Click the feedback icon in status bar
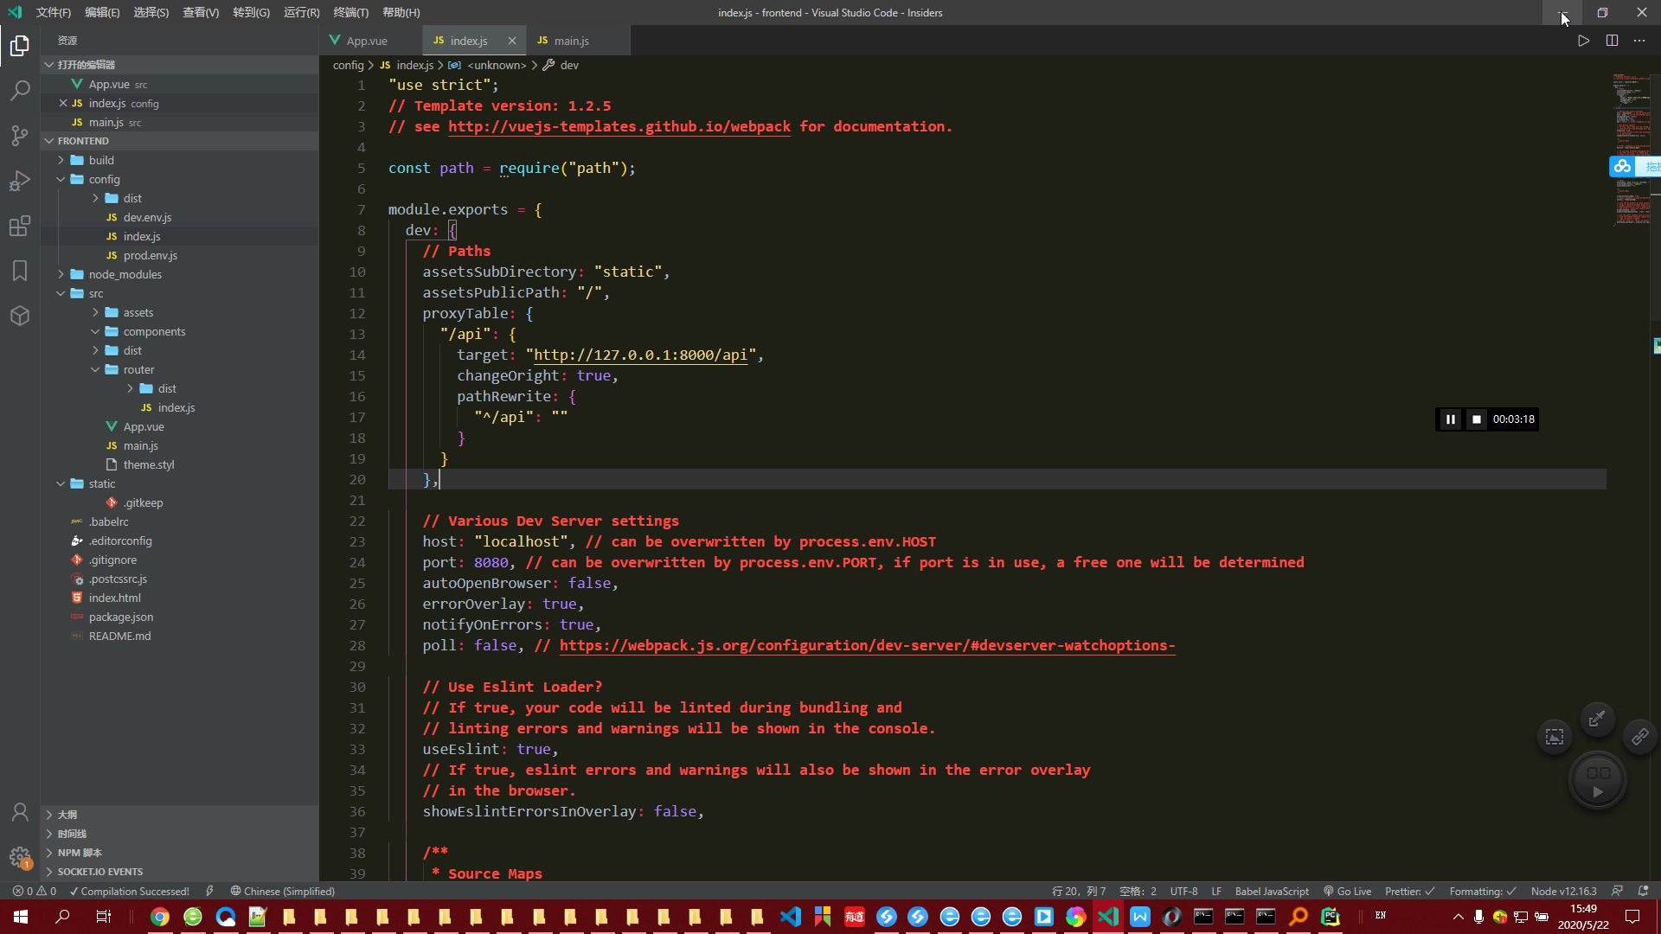 [x=1617, y=891]
